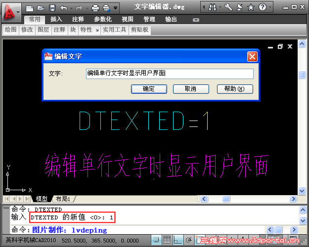Image resolution: width=309 pixels, height=247 pixels.
Task: Open the 参数化 ribbon tab
Action: pyautogui.click(x=103, y=19)
